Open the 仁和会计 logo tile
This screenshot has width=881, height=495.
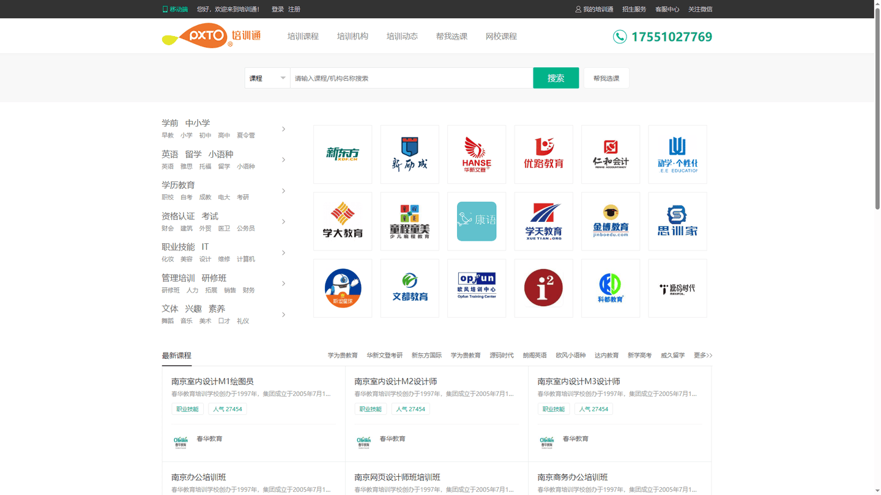[x=611, y=155]
